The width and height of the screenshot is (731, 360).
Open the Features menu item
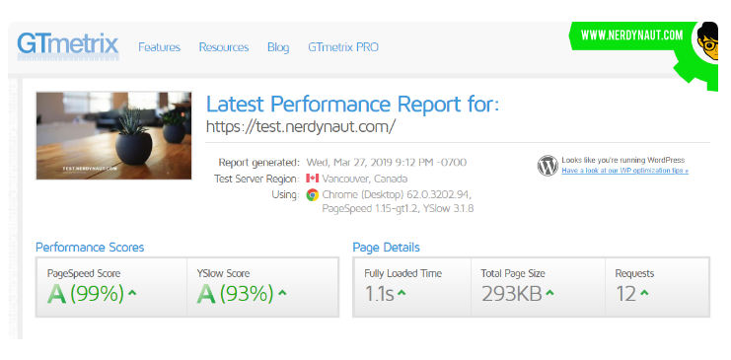coord(159,47)
